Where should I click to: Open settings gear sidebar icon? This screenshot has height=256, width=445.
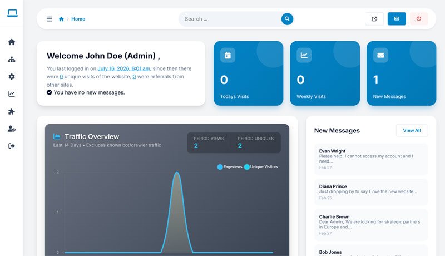coord(12,77)
